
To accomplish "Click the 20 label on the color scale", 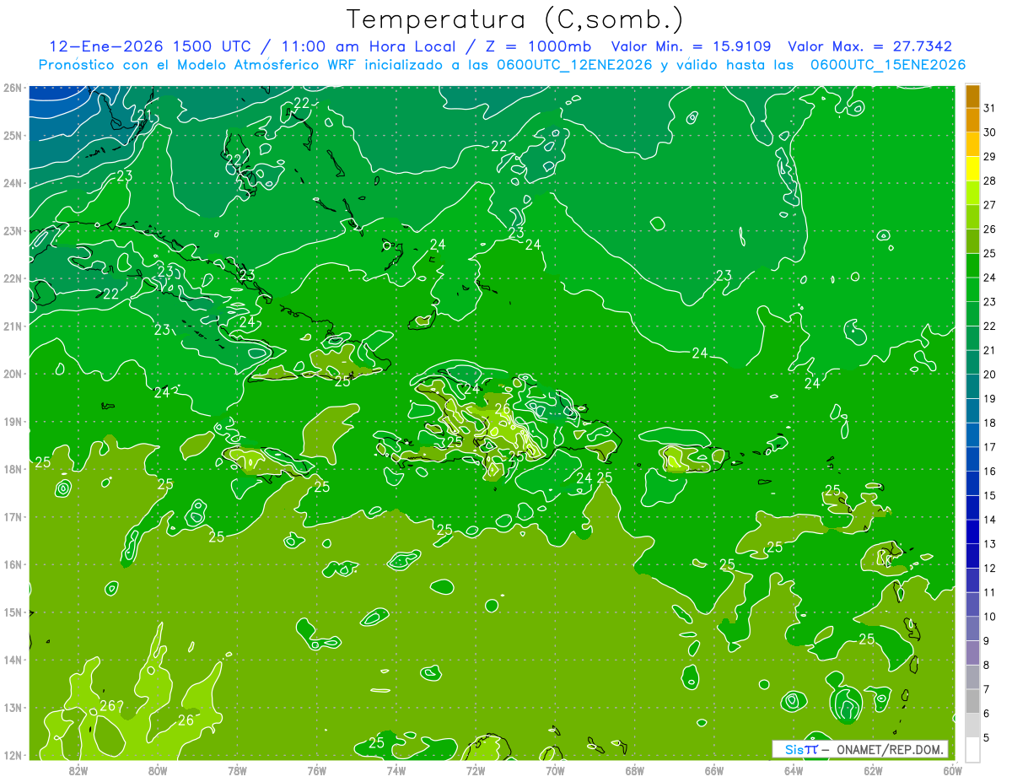I will pos(990,374).
